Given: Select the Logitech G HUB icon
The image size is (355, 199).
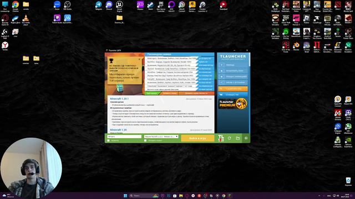Looking at the screenshot, I should click(5, 33).
